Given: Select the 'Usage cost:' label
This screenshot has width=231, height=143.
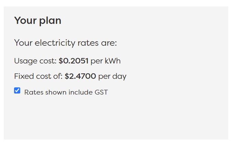Looking at the screenshot, I should (35, 61).
